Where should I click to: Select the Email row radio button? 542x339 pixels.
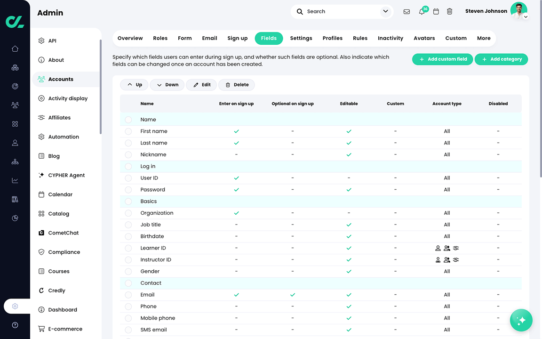128,294
